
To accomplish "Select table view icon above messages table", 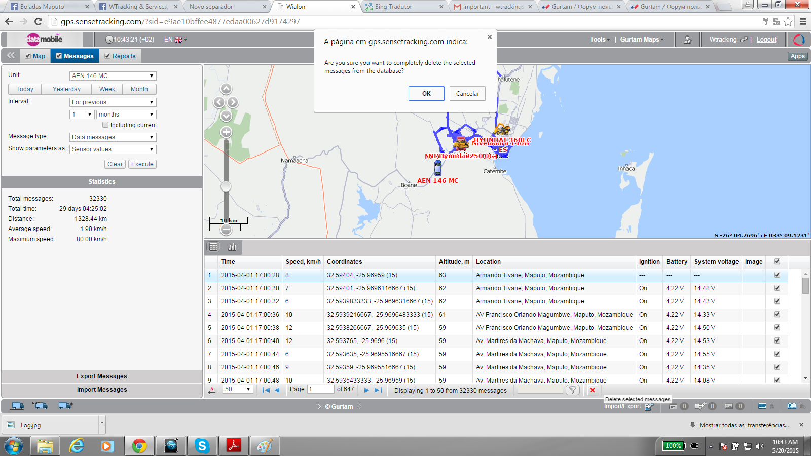I will point(213,247).
